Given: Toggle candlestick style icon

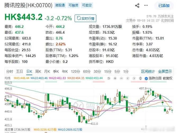Looking at the screenshot, I should pos(140,78).
